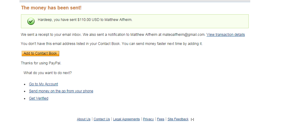287x123 pixels.
Task: Collapse the [-] toggle beside Site Feedback
Action: coord(192,120)
